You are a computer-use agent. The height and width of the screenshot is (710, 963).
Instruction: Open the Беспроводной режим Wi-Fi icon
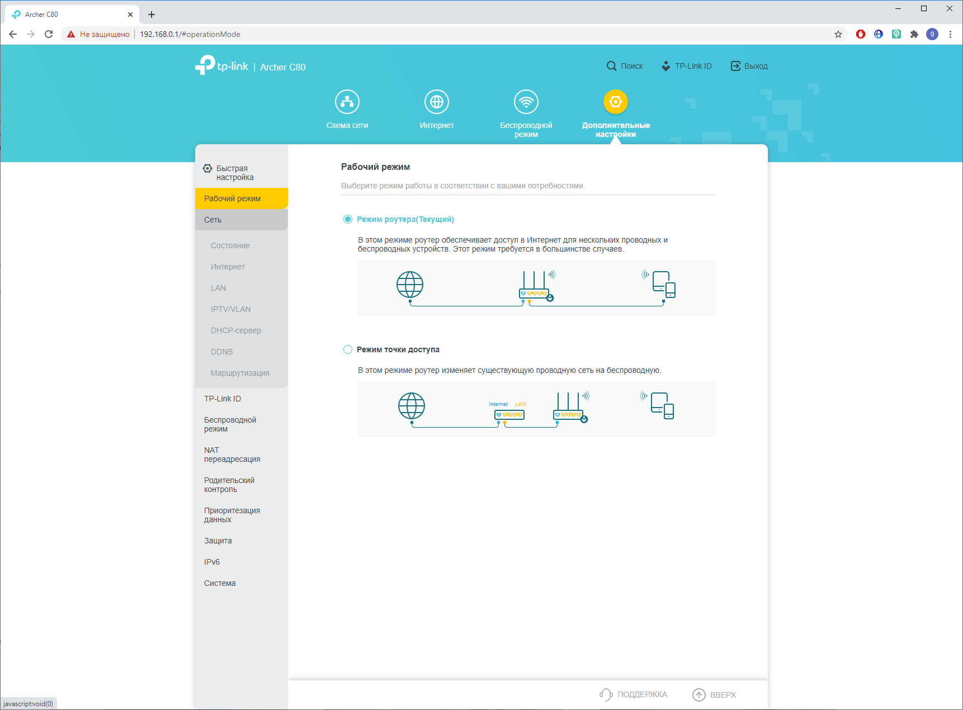point(526,102)
